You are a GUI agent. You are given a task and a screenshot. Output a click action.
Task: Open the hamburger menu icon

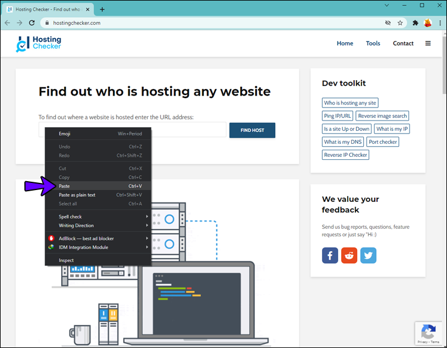click(428, 43)
